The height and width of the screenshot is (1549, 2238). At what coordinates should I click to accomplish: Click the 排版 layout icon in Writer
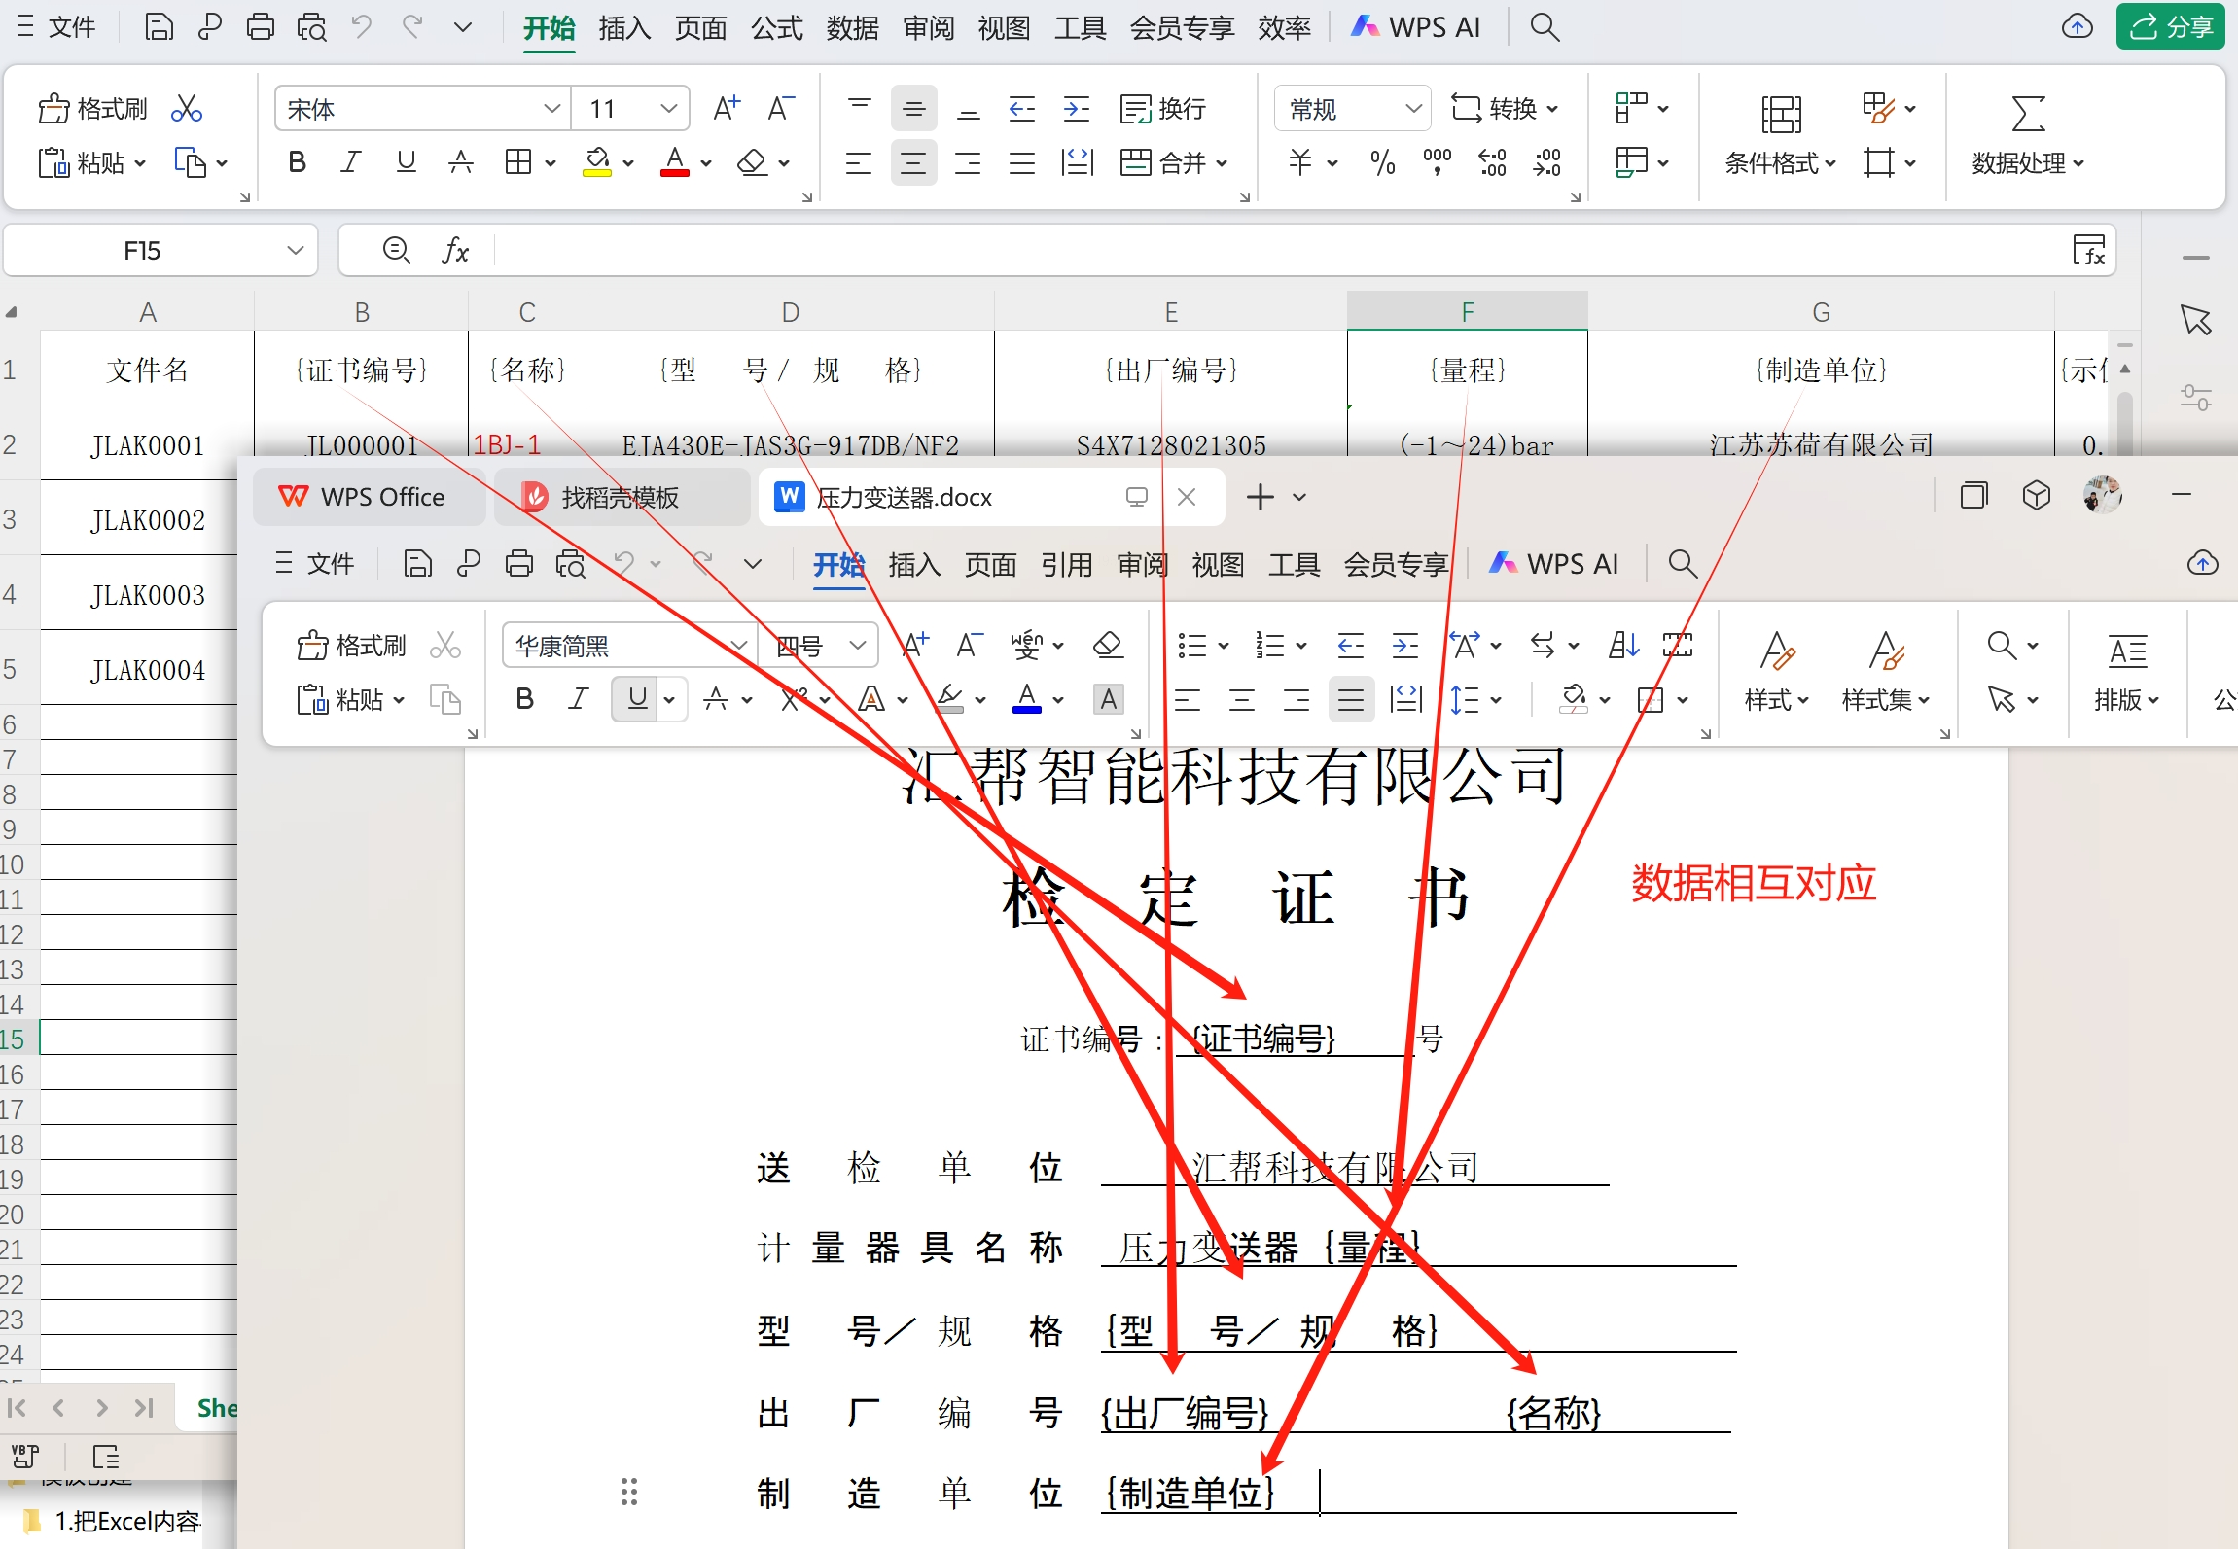tap(2126, 651)
